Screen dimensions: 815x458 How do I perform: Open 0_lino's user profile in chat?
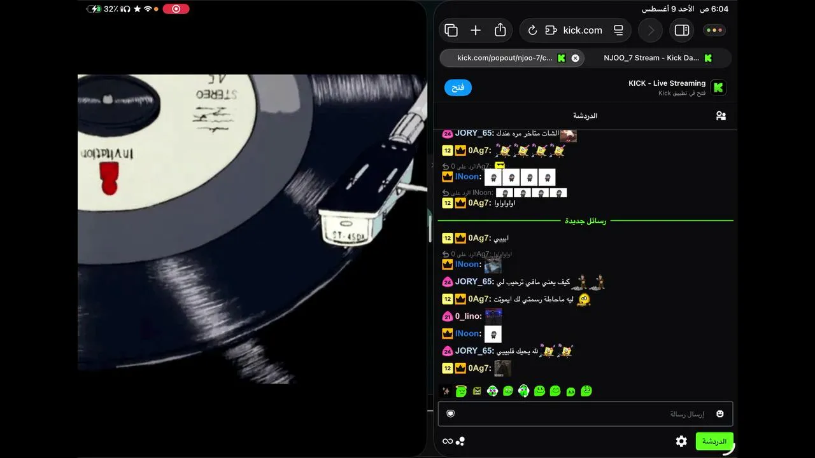pyautogui.click(x=468, y=316)
